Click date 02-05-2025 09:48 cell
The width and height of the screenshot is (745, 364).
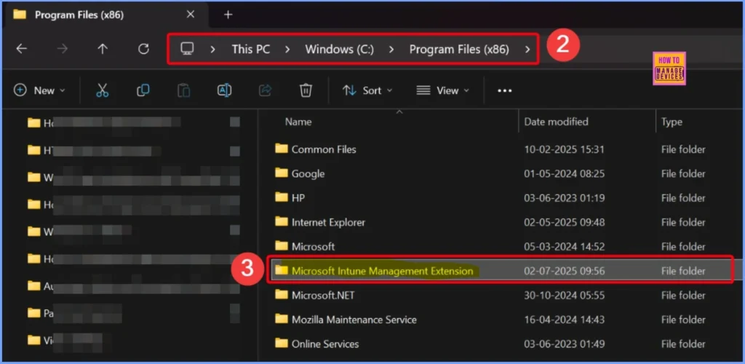pyautogui.click(x=564, y=222)
